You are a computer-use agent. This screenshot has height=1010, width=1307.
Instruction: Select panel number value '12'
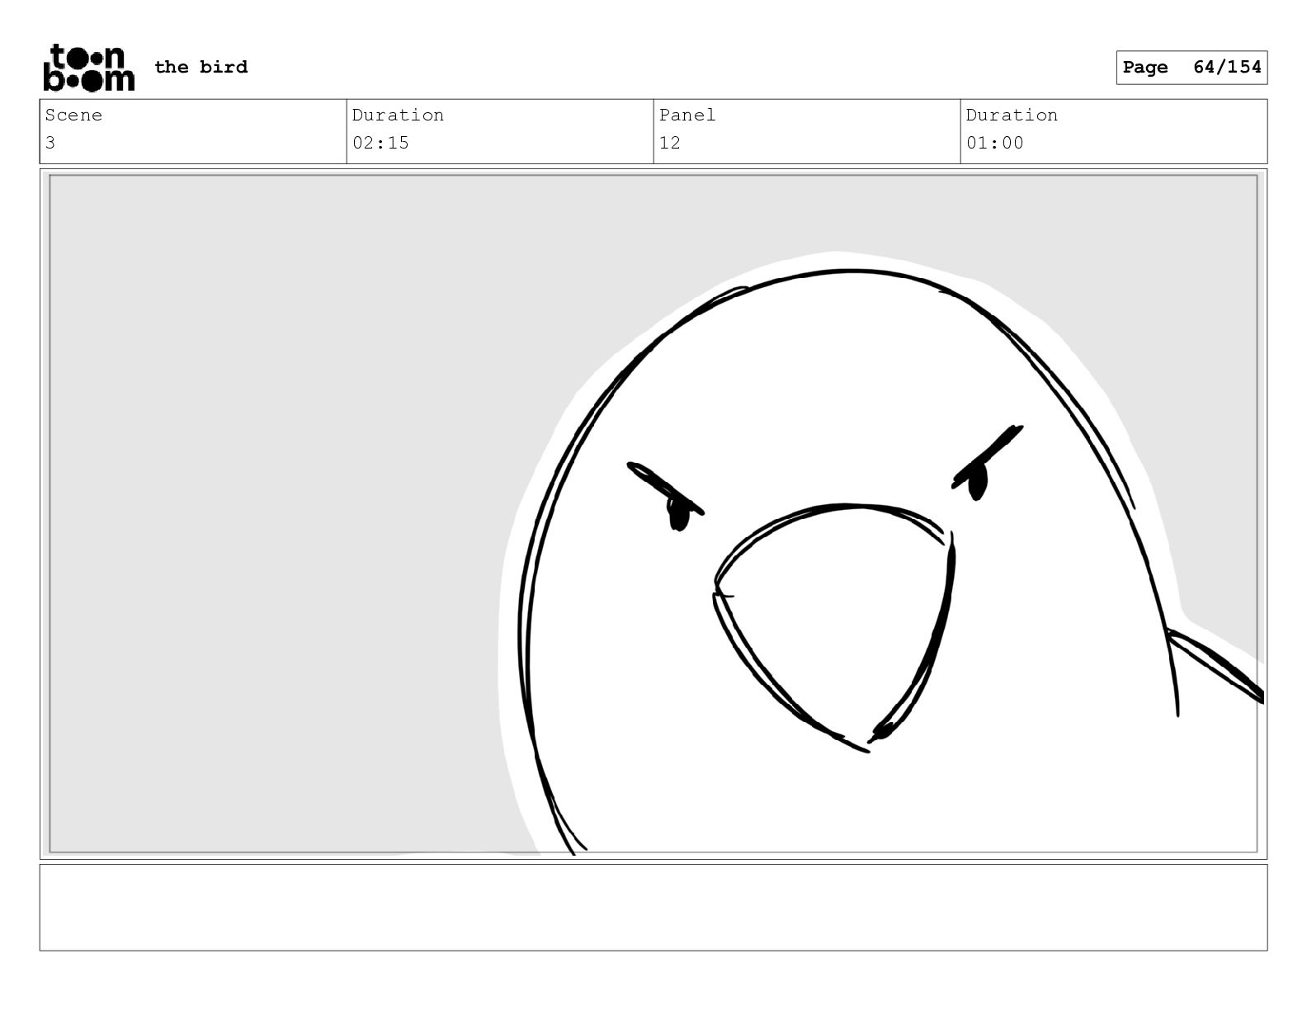(x=670, y=143)
